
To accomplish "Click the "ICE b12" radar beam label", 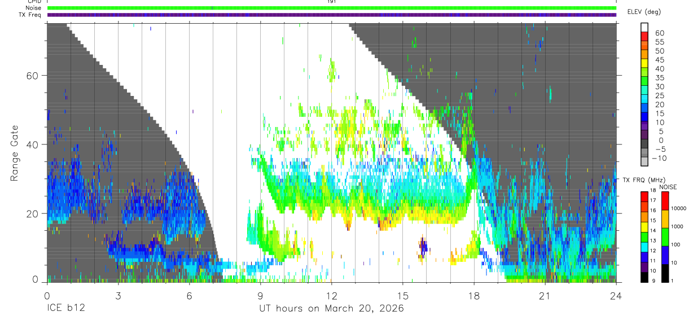I will tap(65, 309).
